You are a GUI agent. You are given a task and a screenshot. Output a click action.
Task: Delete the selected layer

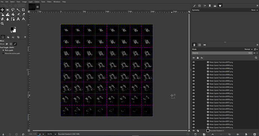point(254,135)
